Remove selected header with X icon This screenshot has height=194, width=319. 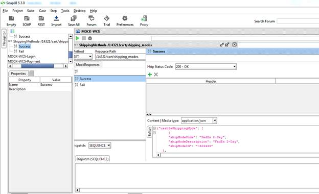(x=156, y=75)
